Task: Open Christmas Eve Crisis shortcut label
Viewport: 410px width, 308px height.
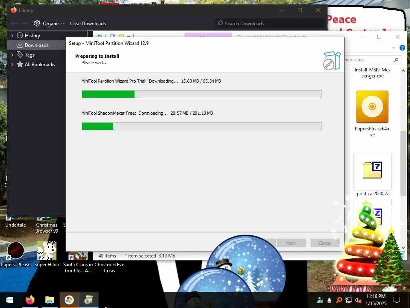Action: pyautogui.click(x=109, y=267)
